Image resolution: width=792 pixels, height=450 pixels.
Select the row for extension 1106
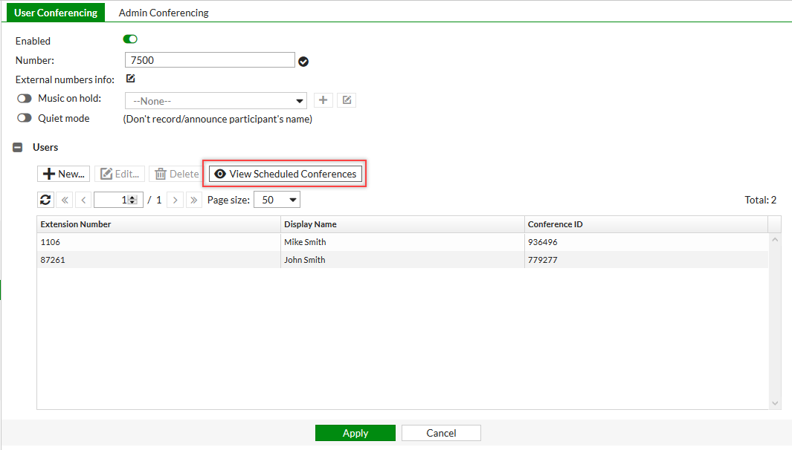402,242
